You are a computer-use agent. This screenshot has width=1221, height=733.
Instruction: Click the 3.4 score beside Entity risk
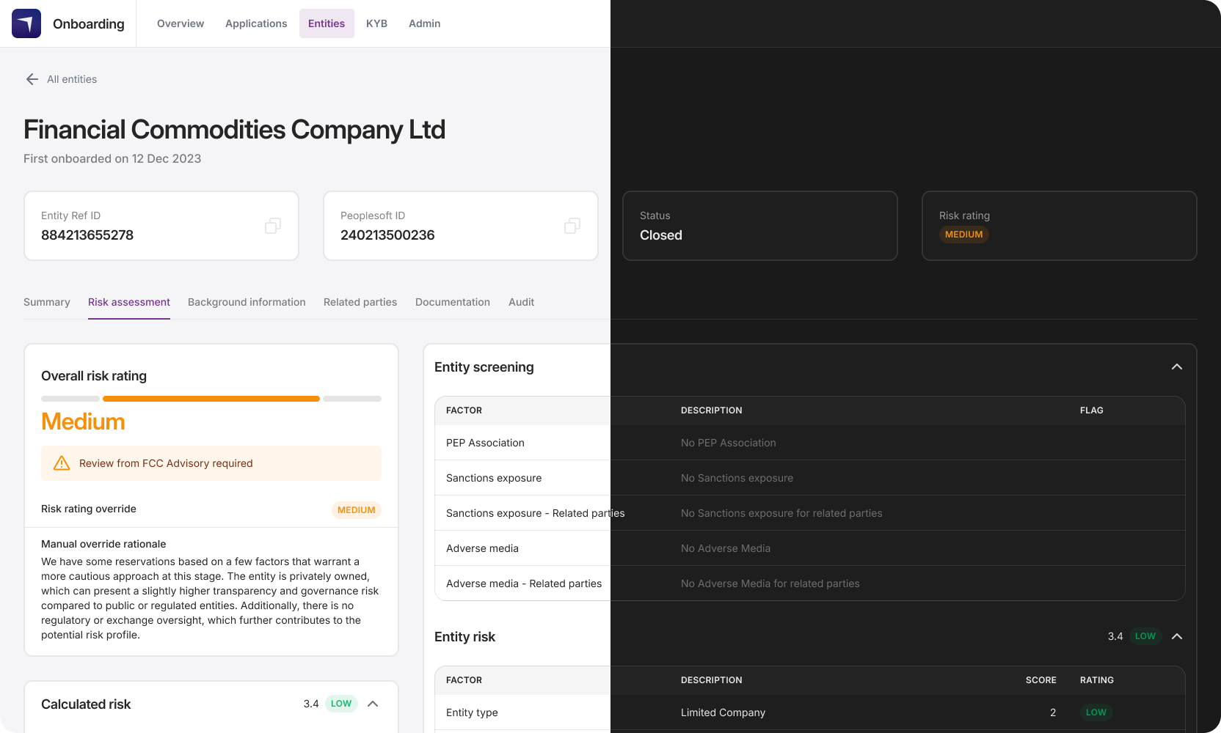pos(1115,636)
